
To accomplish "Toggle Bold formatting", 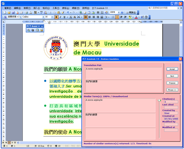I will [x=56, y=17].
